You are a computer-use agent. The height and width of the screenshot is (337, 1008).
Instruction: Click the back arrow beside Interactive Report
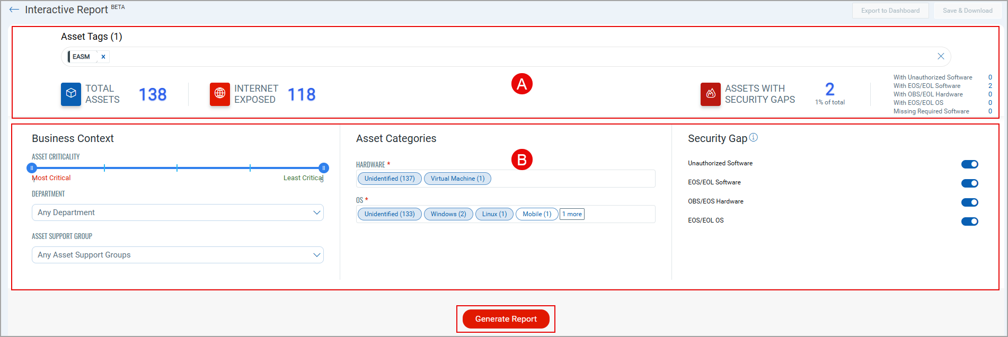point(14,10)
